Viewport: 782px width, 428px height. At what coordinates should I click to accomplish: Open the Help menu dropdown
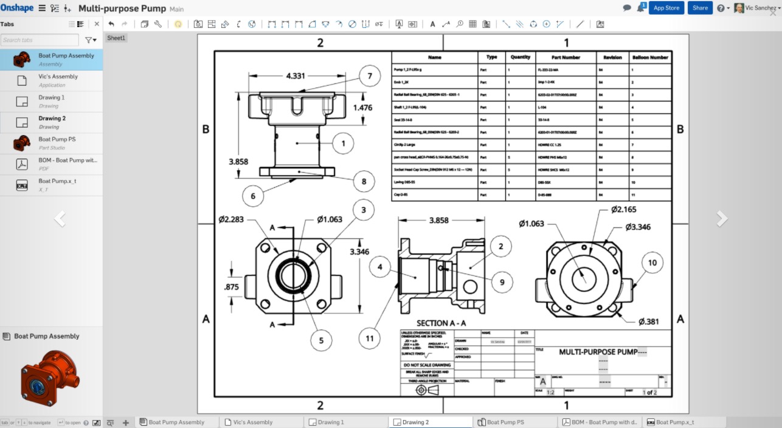point(724,8)
